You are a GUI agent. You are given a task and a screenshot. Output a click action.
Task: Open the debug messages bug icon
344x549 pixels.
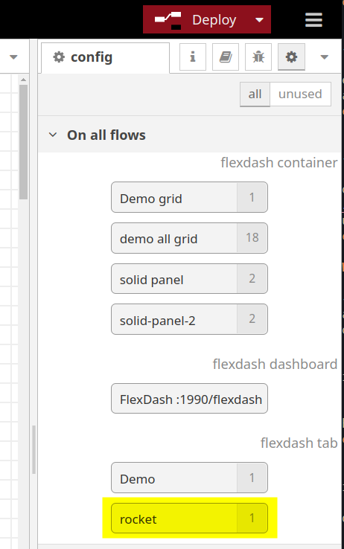click(x=258, y=57)
